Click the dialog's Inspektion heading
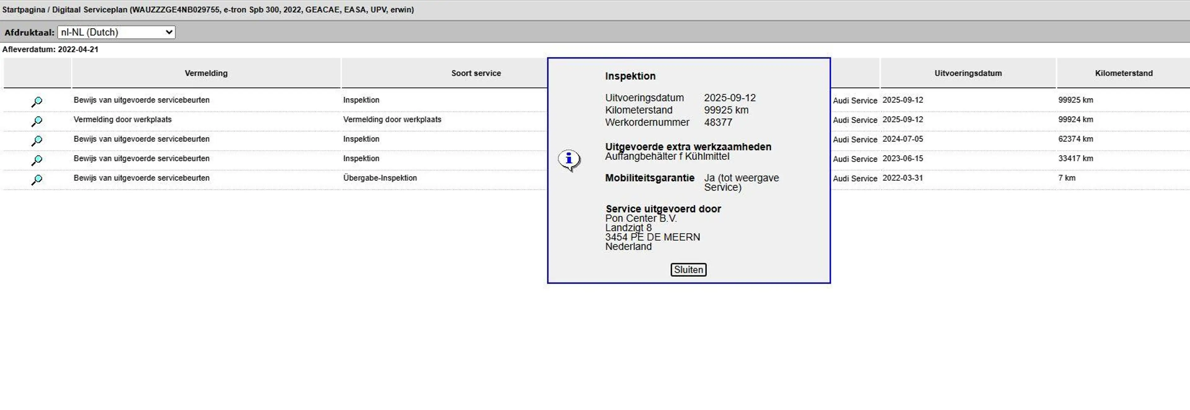 630,76
